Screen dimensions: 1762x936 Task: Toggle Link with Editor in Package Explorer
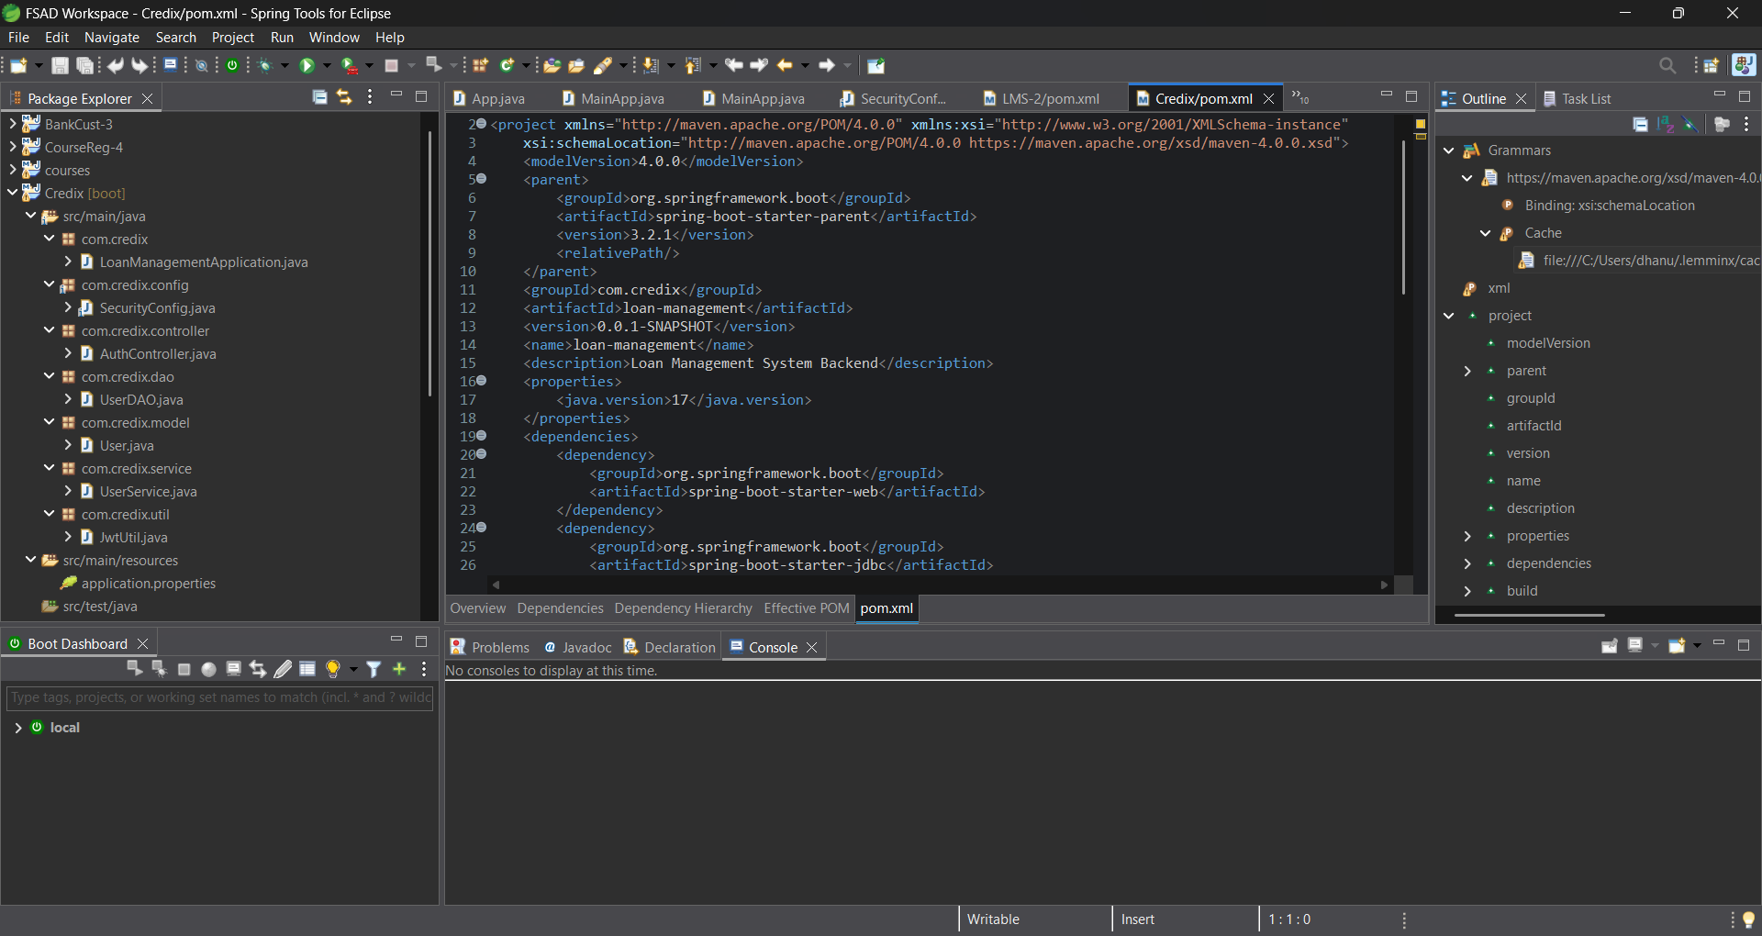click(x=344, y=97)
